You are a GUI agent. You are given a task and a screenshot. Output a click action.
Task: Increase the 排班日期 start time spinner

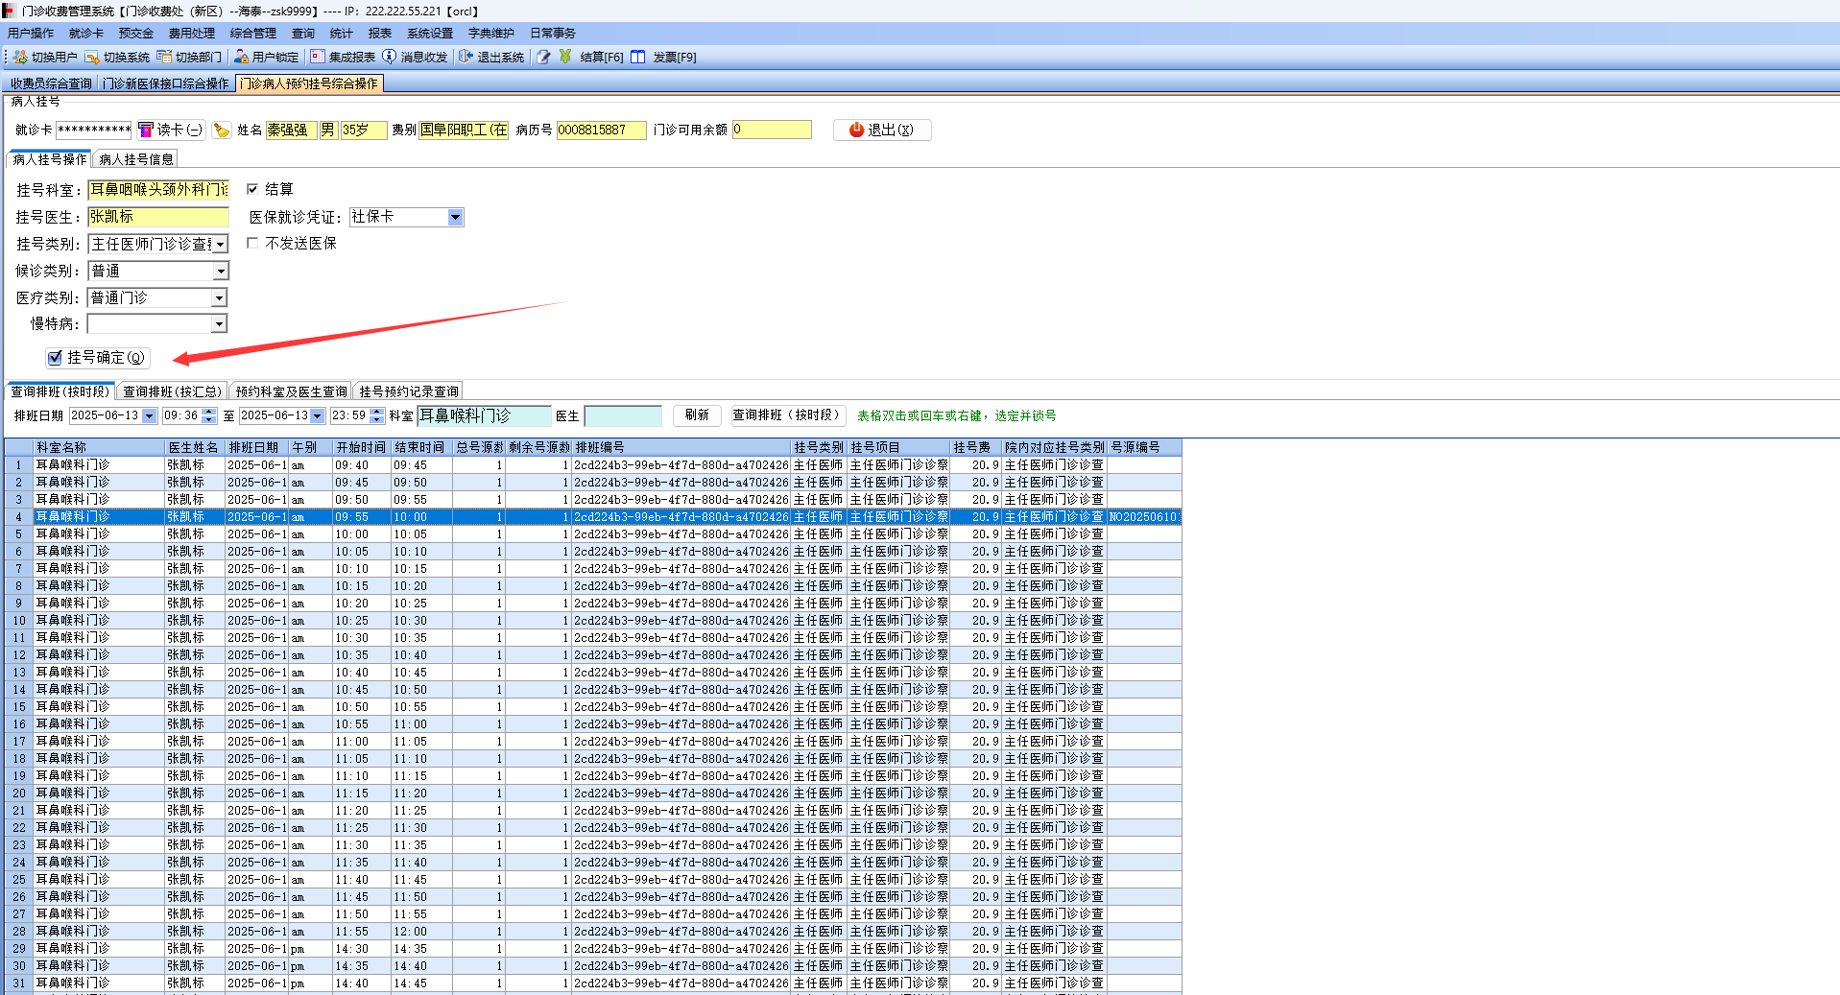point(209,412)
